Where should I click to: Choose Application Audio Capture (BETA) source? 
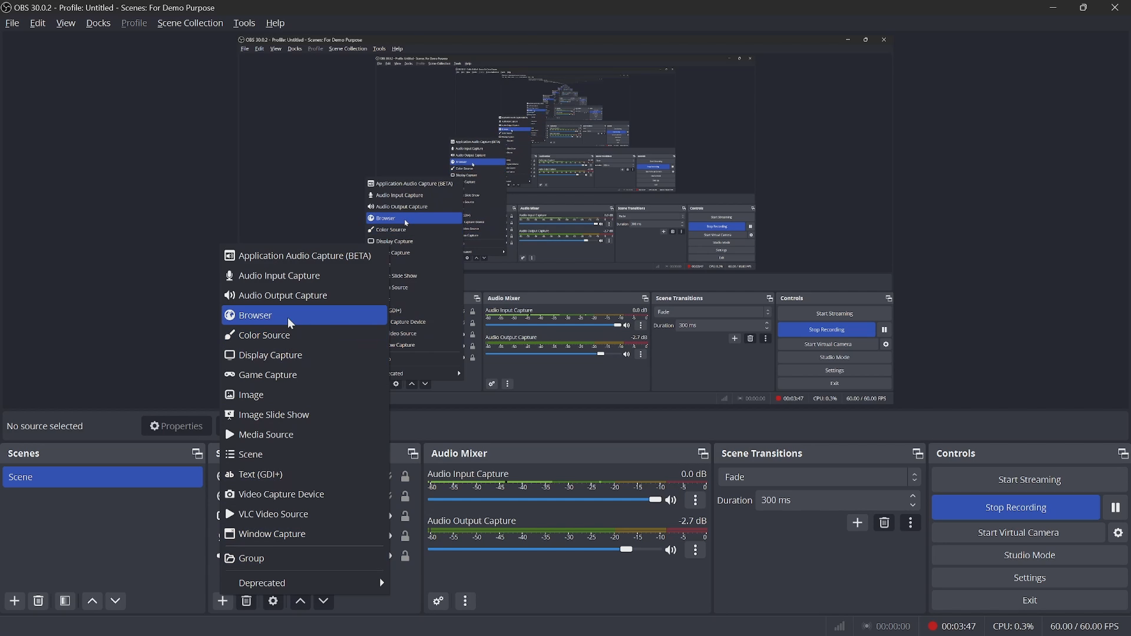pyautogui.click(x=304, y=256)
